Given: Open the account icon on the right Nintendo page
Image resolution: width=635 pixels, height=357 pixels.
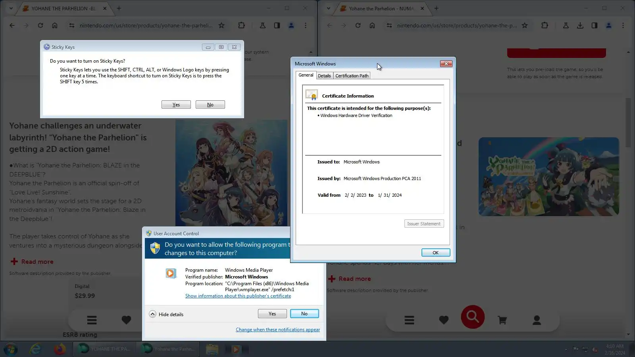Looking at the screenshot, I should coord(537,320).
